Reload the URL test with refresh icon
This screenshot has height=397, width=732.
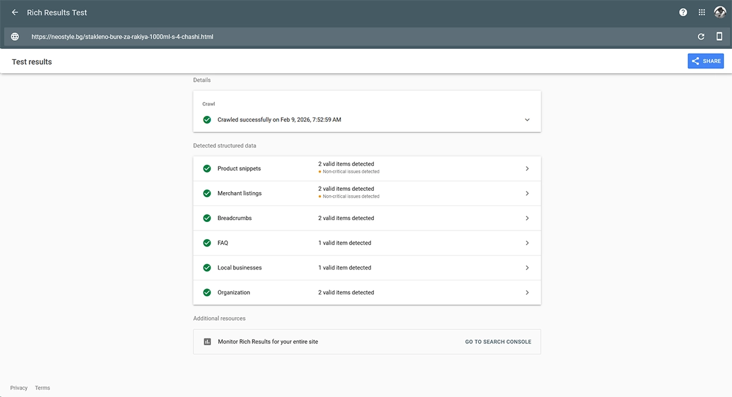point(701,37)
